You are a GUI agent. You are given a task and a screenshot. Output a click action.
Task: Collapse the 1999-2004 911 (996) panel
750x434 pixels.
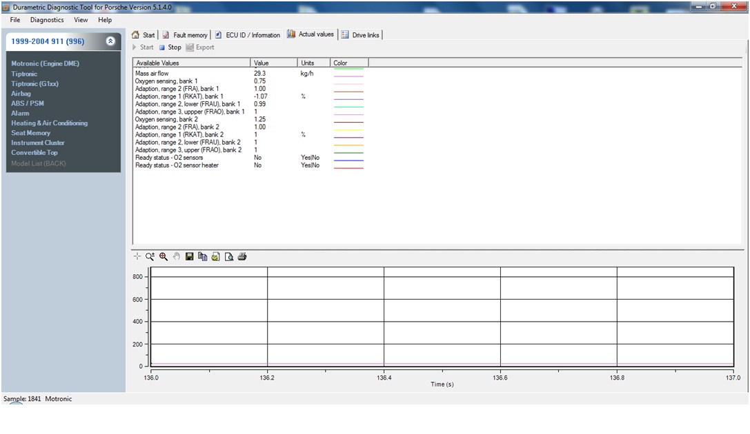[x=110, y=41]
